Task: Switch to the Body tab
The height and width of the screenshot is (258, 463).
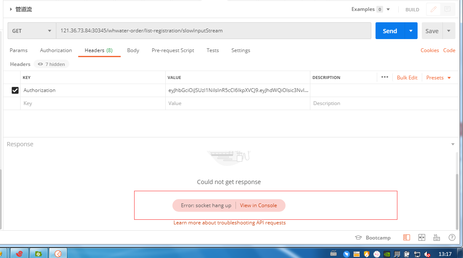Action: (133, 50)
